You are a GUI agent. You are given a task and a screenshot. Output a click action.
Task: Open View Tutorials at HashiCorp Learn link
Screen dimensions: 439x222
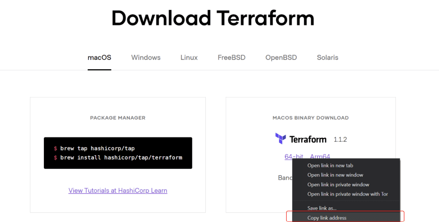click(118, 191)
